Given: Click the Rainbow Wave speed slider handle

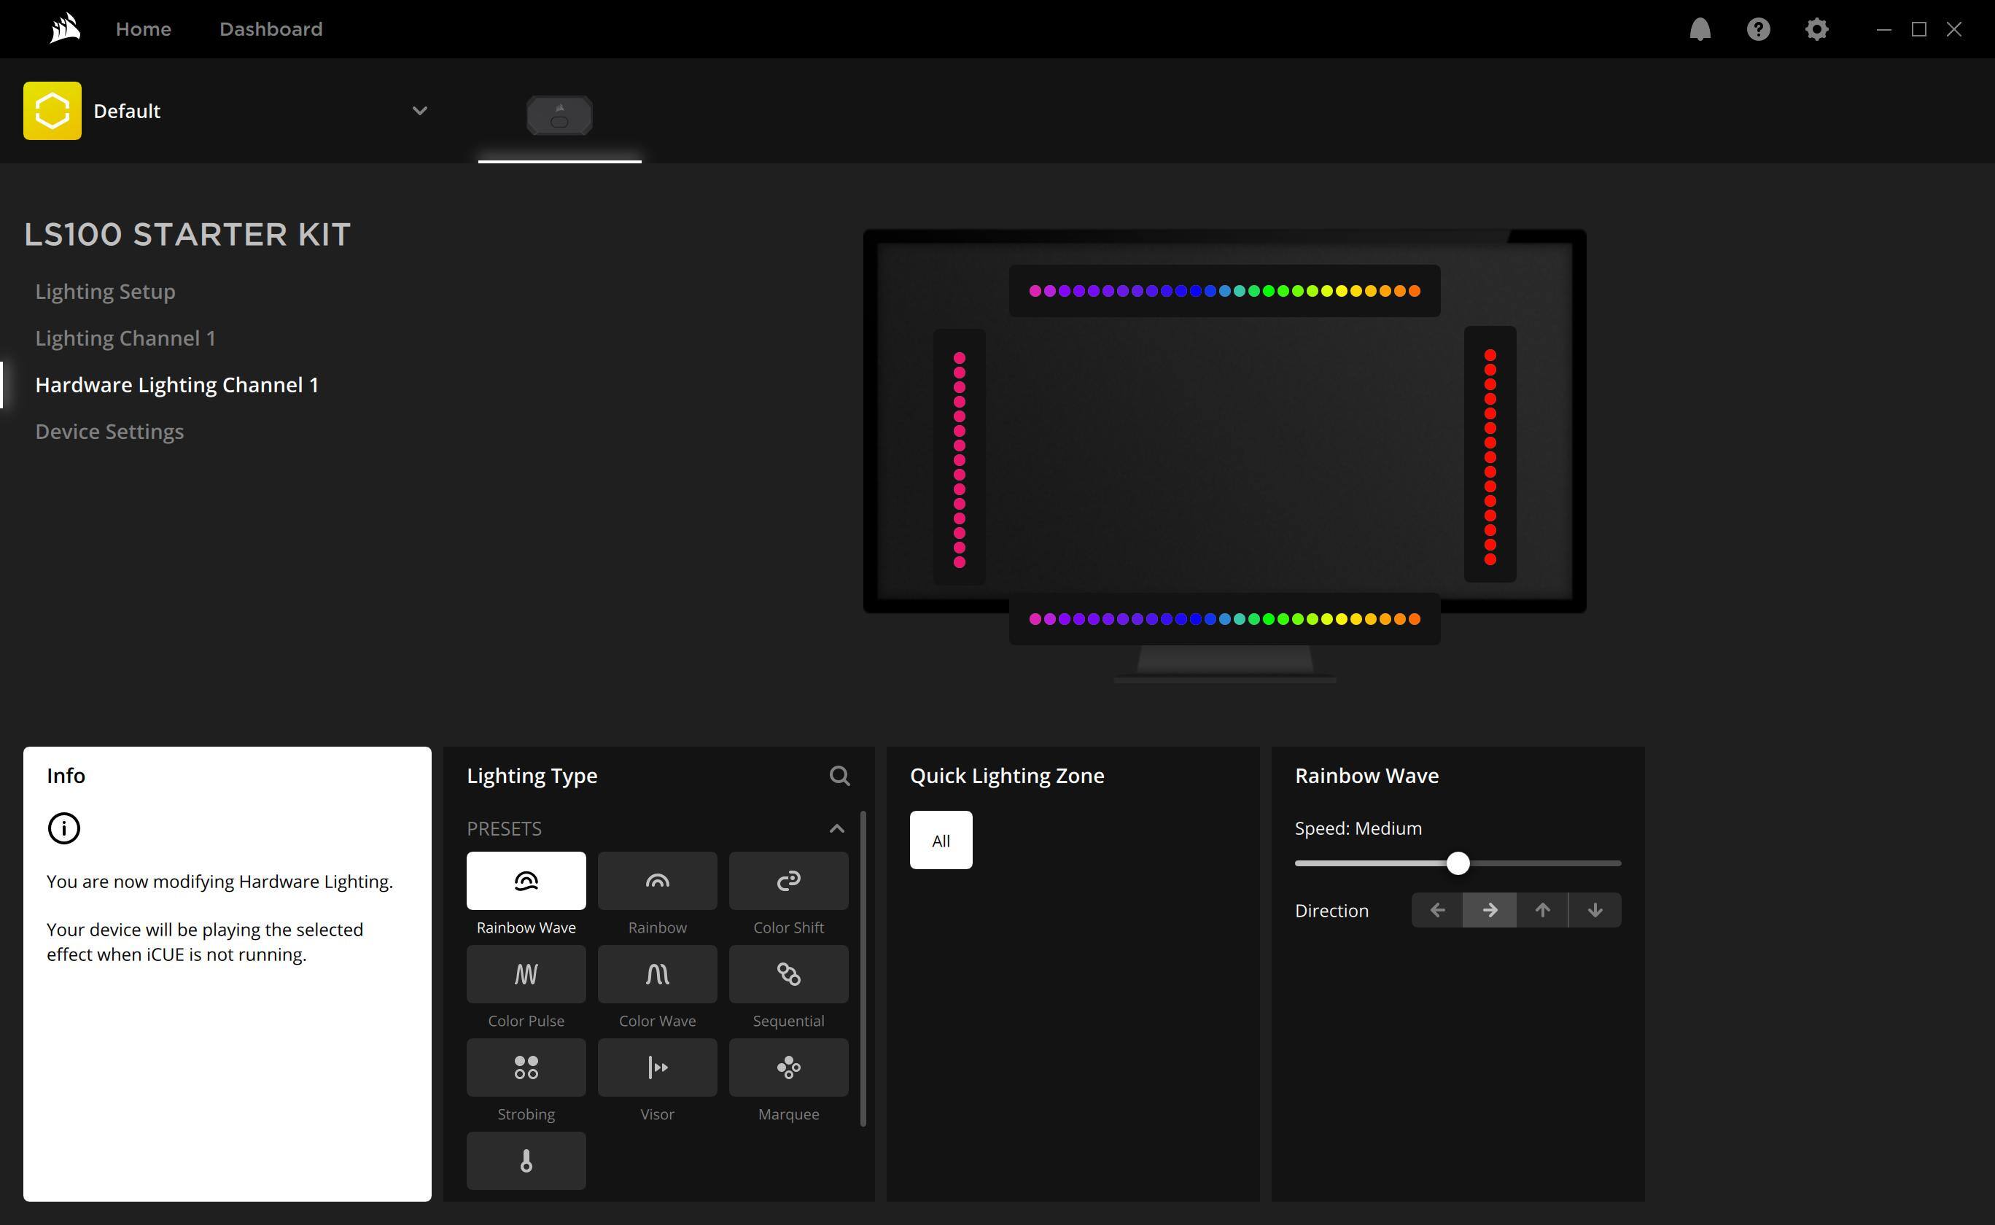Looking at the screenshot, I should pyautogui.click(x=1457, y=863).
